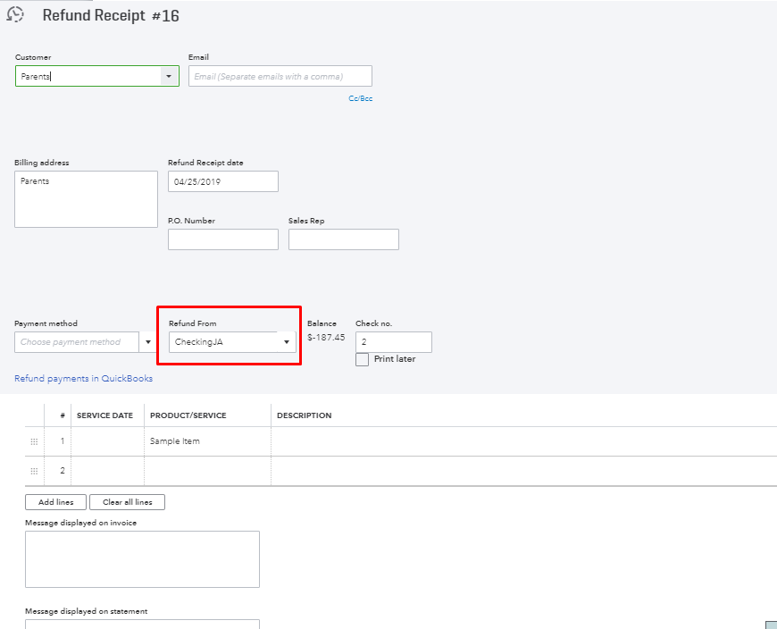Focus the Email input field
777x629 pixels.
tap(280, 76)
